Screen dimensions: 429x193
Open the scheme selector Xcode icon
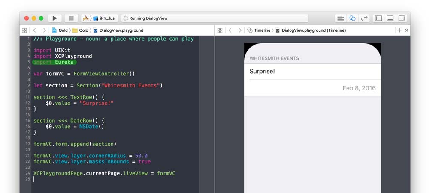(x=86, y=18)
